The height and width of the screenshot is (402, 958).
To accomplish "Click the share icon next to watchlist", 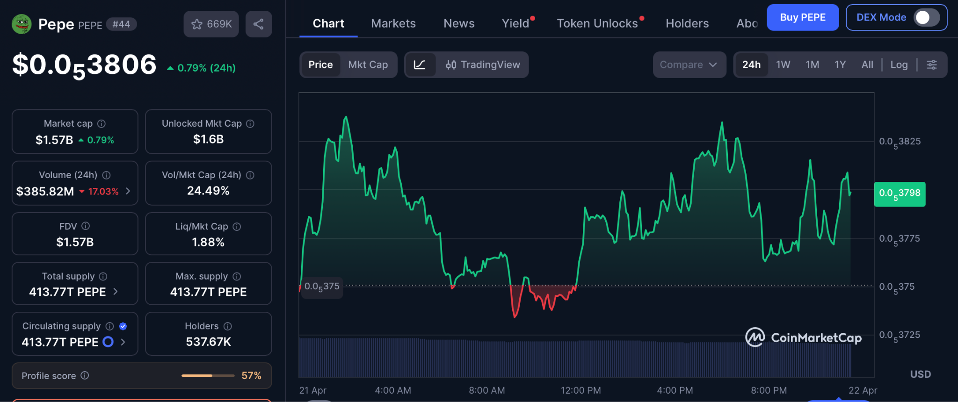I will click(259, 24).
